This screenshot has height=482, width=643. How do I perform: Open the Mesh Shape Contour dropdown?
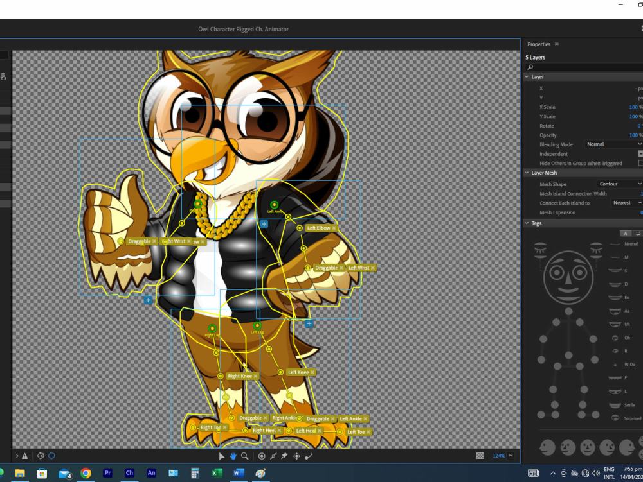point(619,184)
